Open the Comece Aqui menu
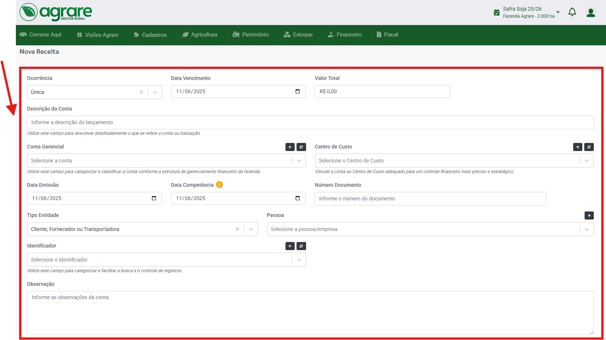The width and height of the screenshot is (606, 340). pyautogui.click(x=41, y=35)
